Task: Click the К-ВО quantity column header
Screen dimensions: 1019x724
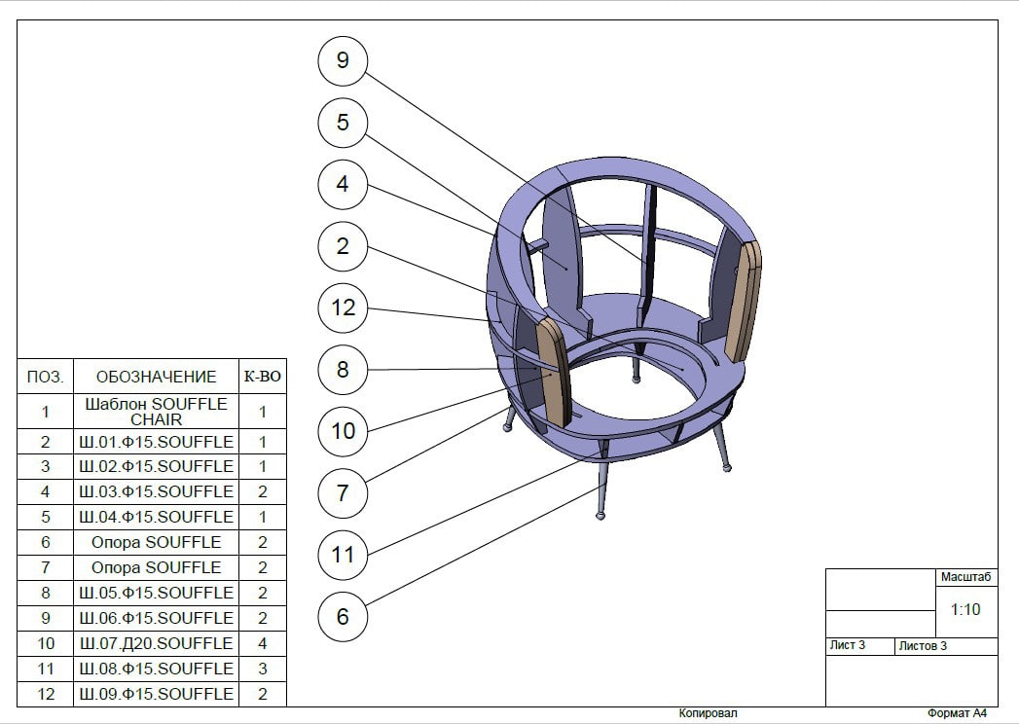Action: pyautogui.click(x=263, y=377)
